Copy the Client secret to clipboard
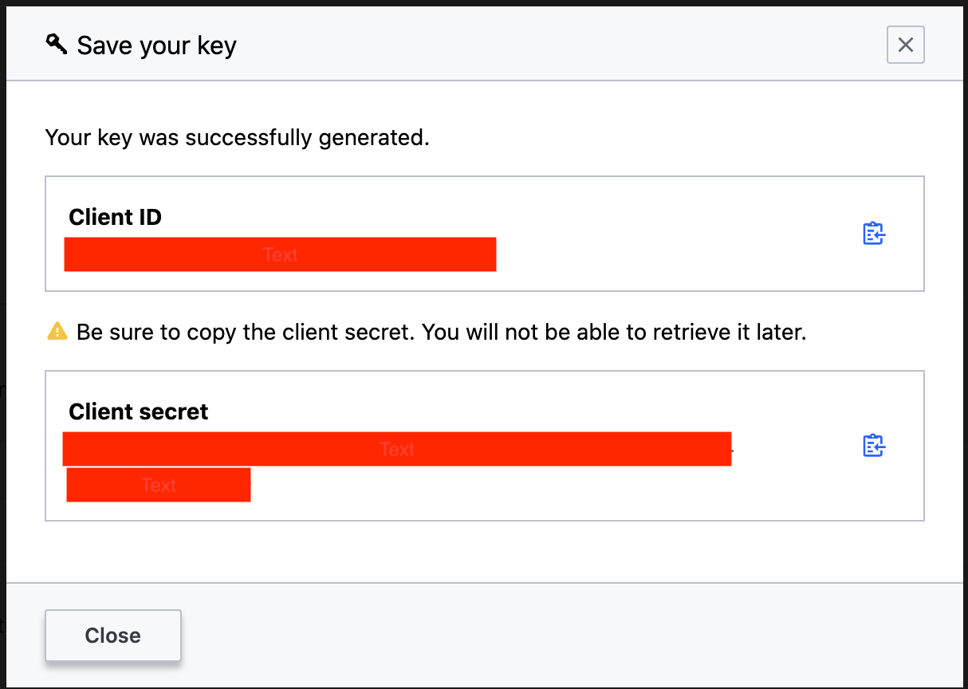The width and height of the screenshot is (968, 689). pos(874,446)
